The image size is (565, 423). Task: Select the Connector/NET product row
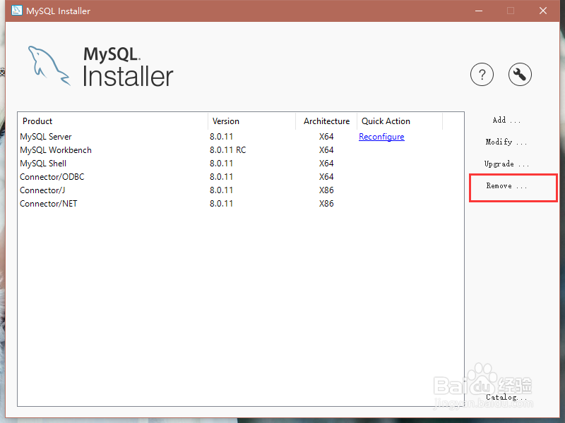click(48, 203)
